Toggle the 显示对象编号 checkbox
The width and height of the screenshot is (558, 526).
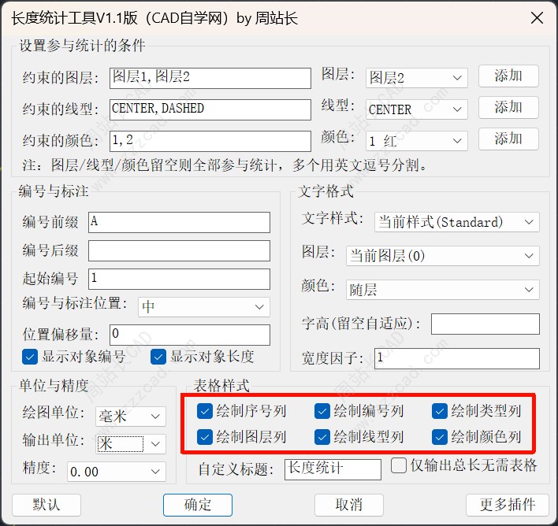[31, 357]
